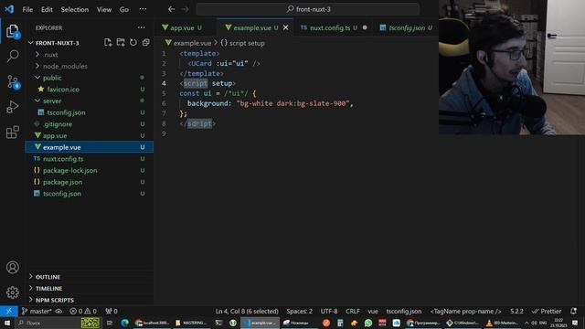The image size is (585, 329).
Task: Open the Source Control view
Action: point(12,81)
